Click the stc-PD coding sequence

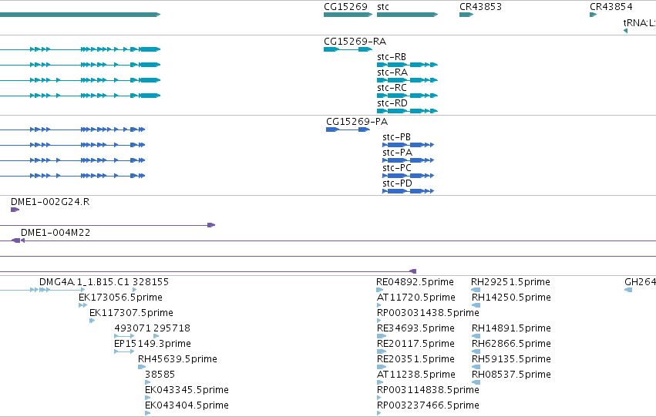point(408,192)
